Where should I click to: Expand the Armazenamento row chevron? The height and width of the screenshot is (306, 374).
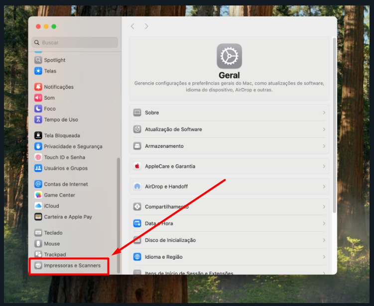(324, 146)
